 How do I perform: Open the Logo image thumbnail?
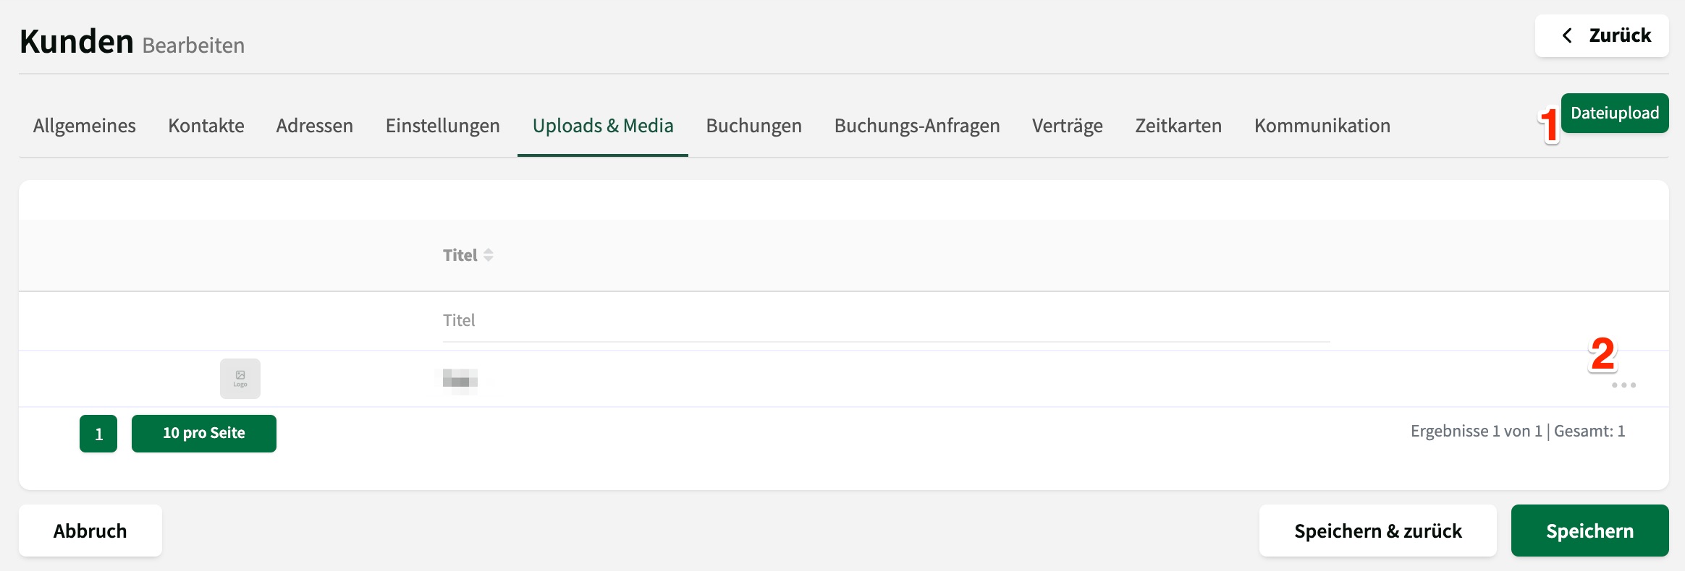coord(240,379)
